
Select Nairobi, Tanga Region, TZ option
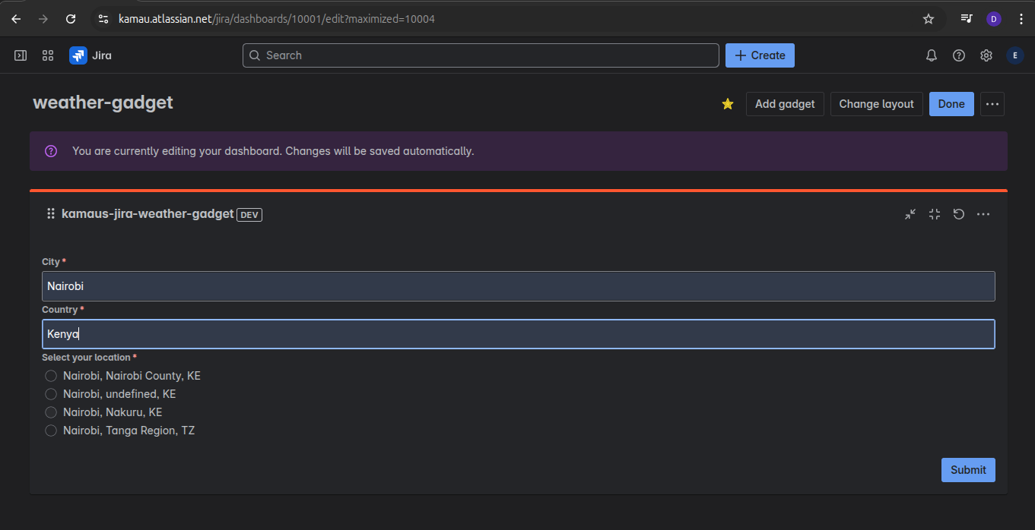tap(51, 431)
